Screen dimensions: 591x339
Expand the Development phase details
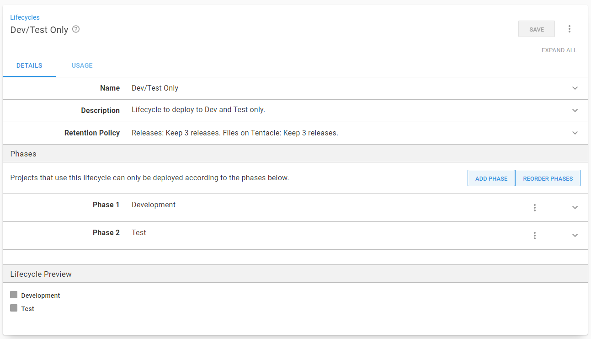pyautogui.click(x=575, y=207)
